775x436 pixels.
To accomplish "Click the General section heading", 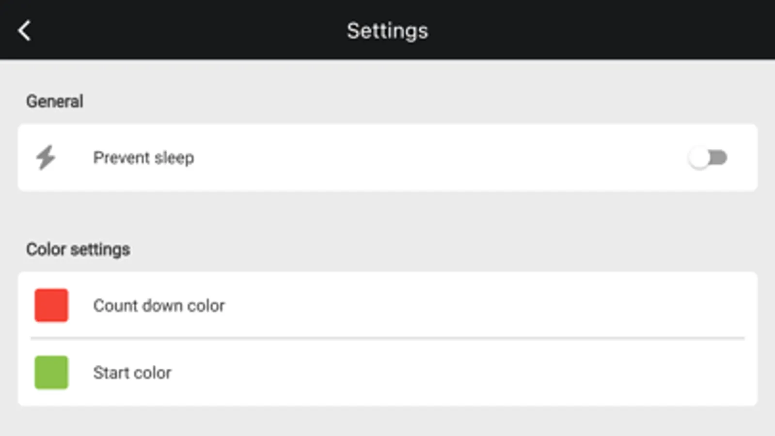I will (55, 101).
